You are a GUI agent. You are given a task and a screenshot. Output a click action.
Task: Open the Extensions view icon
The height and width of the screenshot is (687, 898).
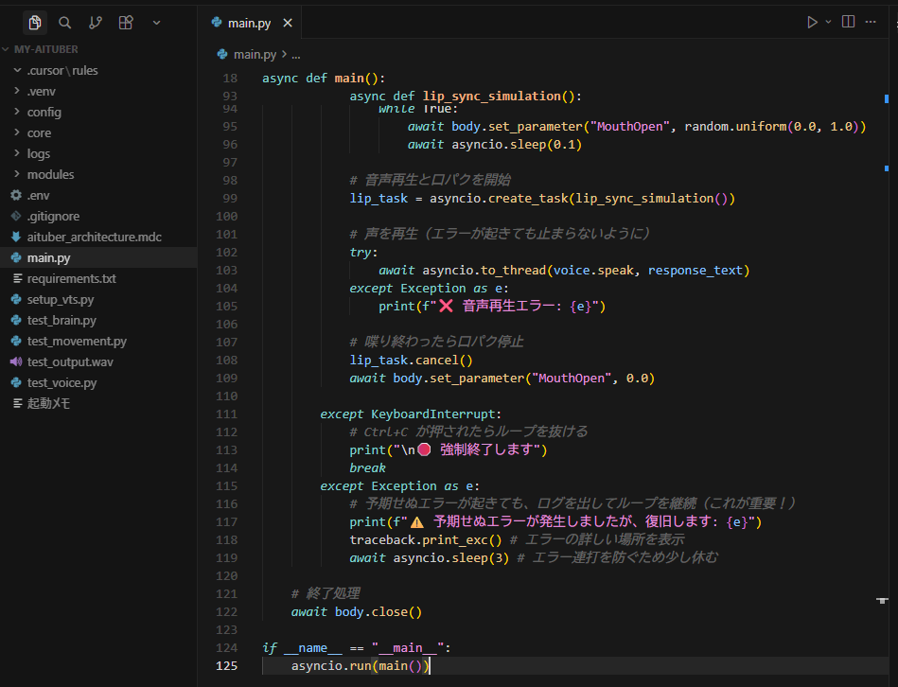(126, 23)
